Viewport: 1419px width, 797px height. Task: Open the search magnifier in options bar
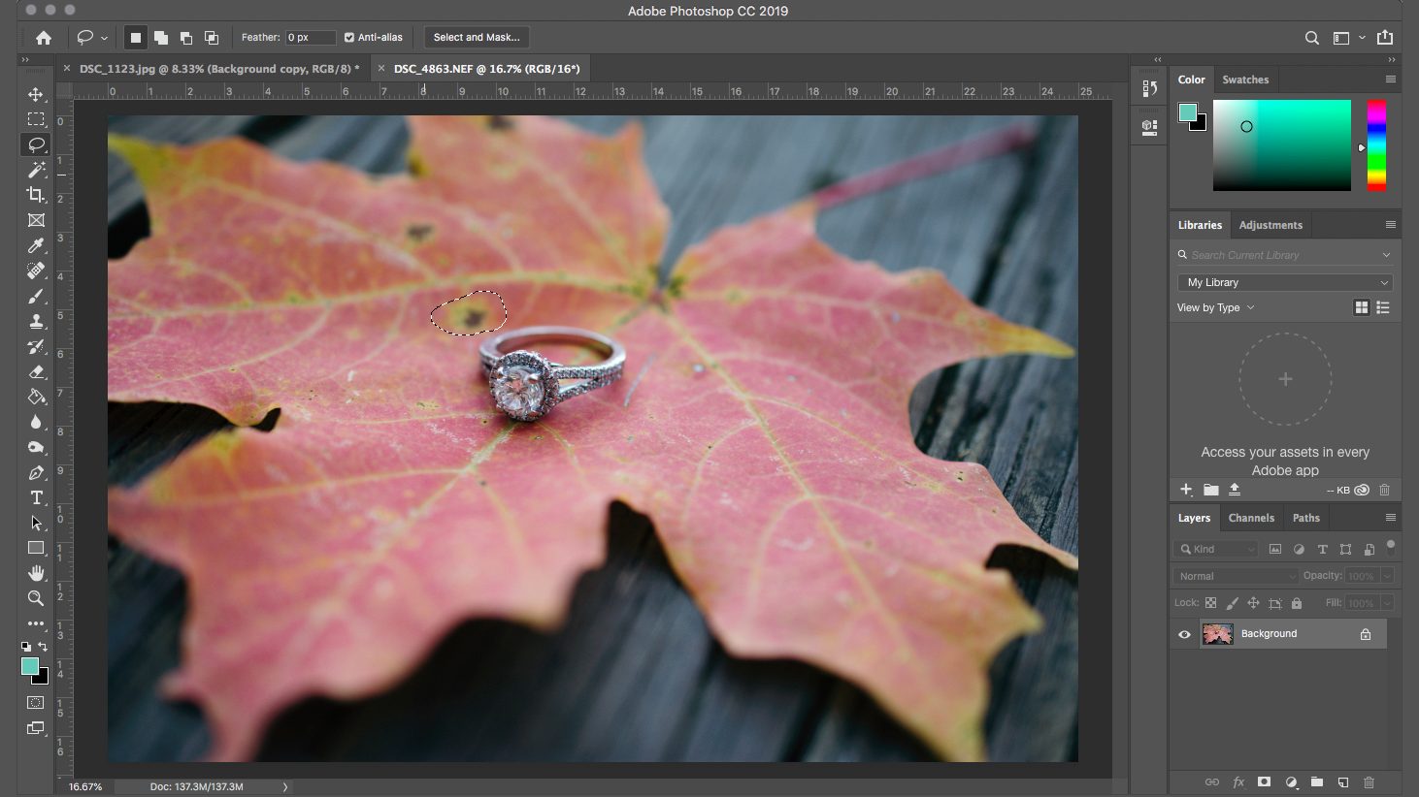pos(1312,38)
